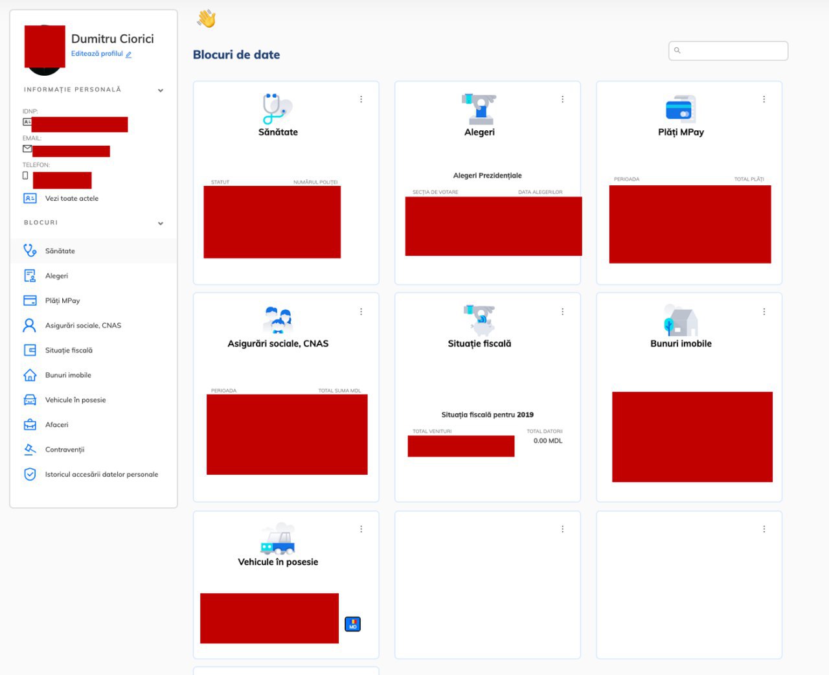This screenshot has width=829, height=675.
Task: Click the card icon beside Plăți MPay in sidebar
Action: tap(30, 301)
